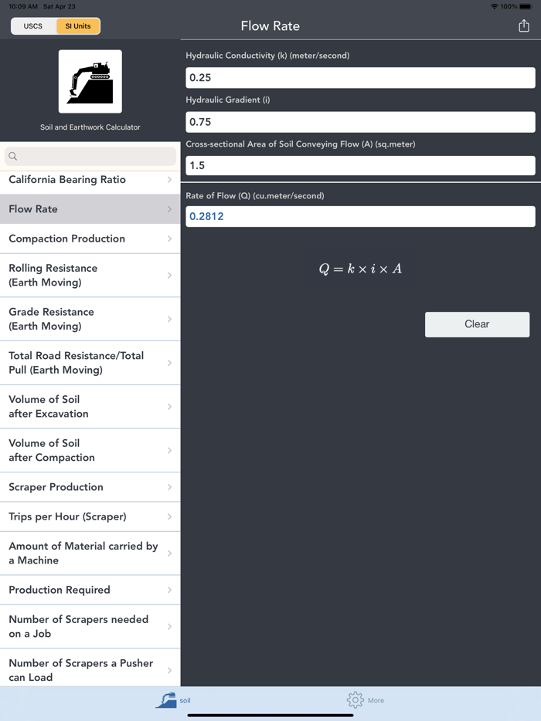Focus the Hydraulic Gradient input
Viewport: 541px width, 721px height.
[x=360, y=122]
